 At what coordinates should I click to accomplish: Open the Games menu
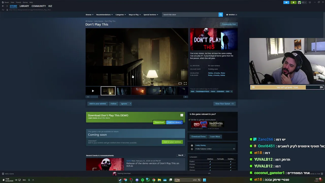coord(25,2)
